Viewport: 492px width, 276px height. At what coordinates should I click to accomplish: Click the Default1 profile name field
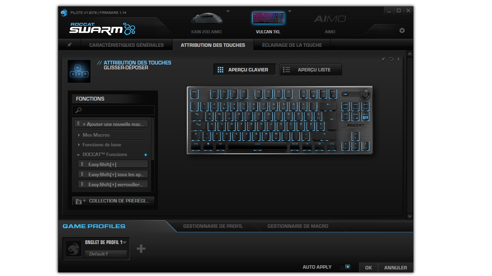point(106,253)
